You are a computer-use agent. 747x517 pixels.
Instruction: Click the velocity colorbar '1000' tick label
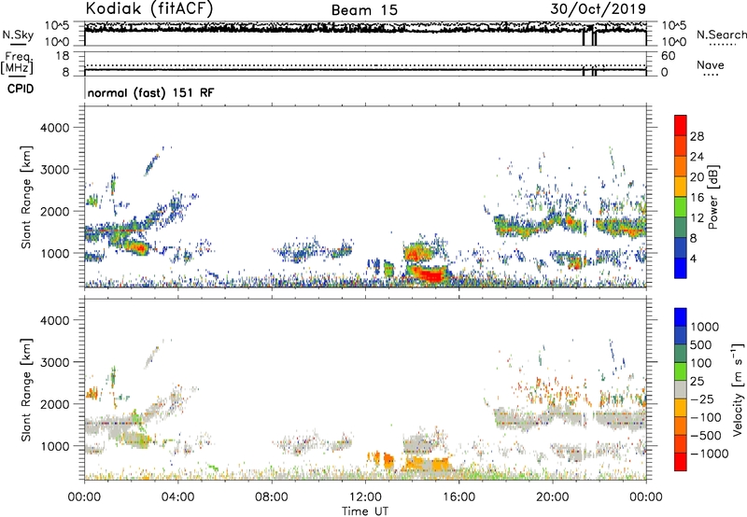click(x=704, y=327)
